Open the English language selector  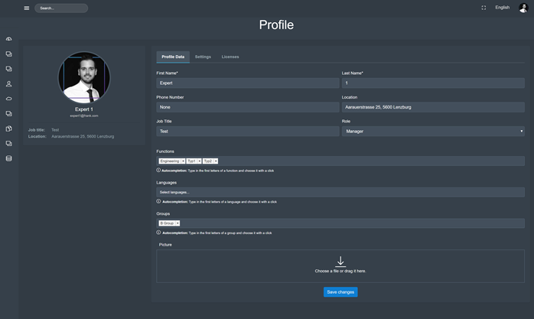click(x=502, y=8)
